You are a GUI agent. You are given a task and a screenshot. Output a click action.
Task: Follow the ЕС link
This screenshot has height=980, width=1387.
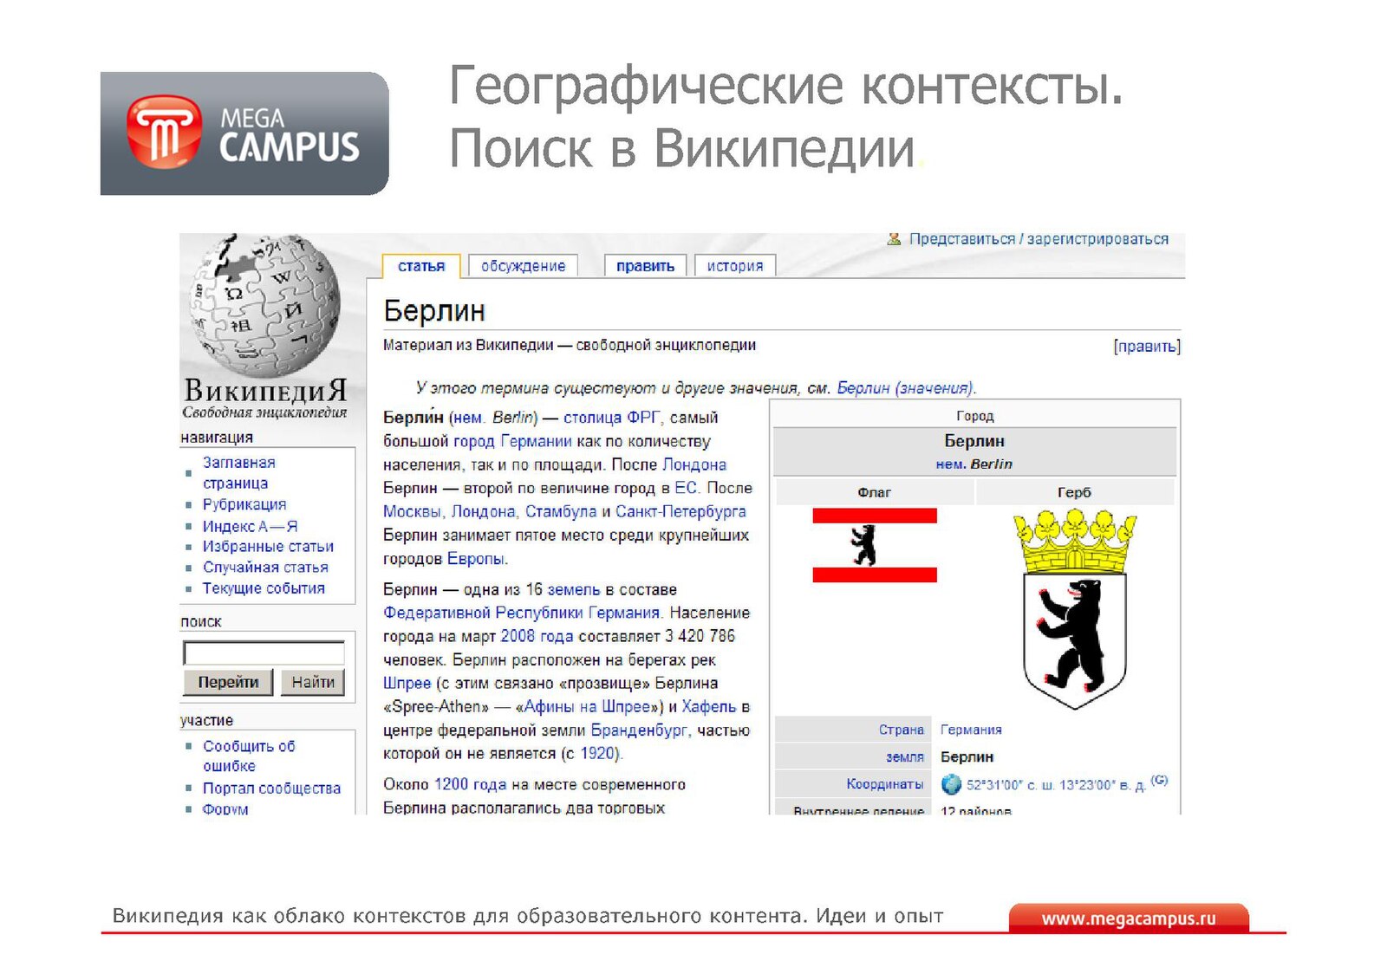coord(686,488)
